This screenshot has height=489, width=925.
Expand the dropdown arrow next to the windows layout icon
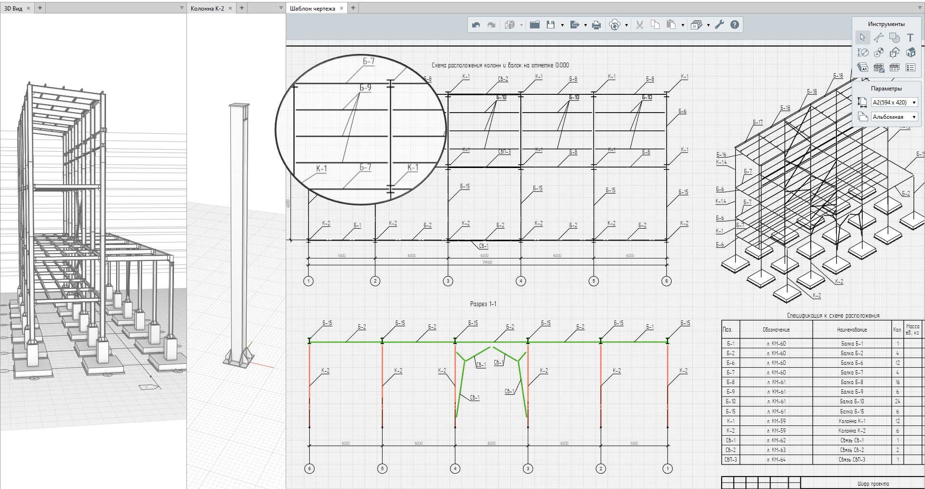[708, 25]
